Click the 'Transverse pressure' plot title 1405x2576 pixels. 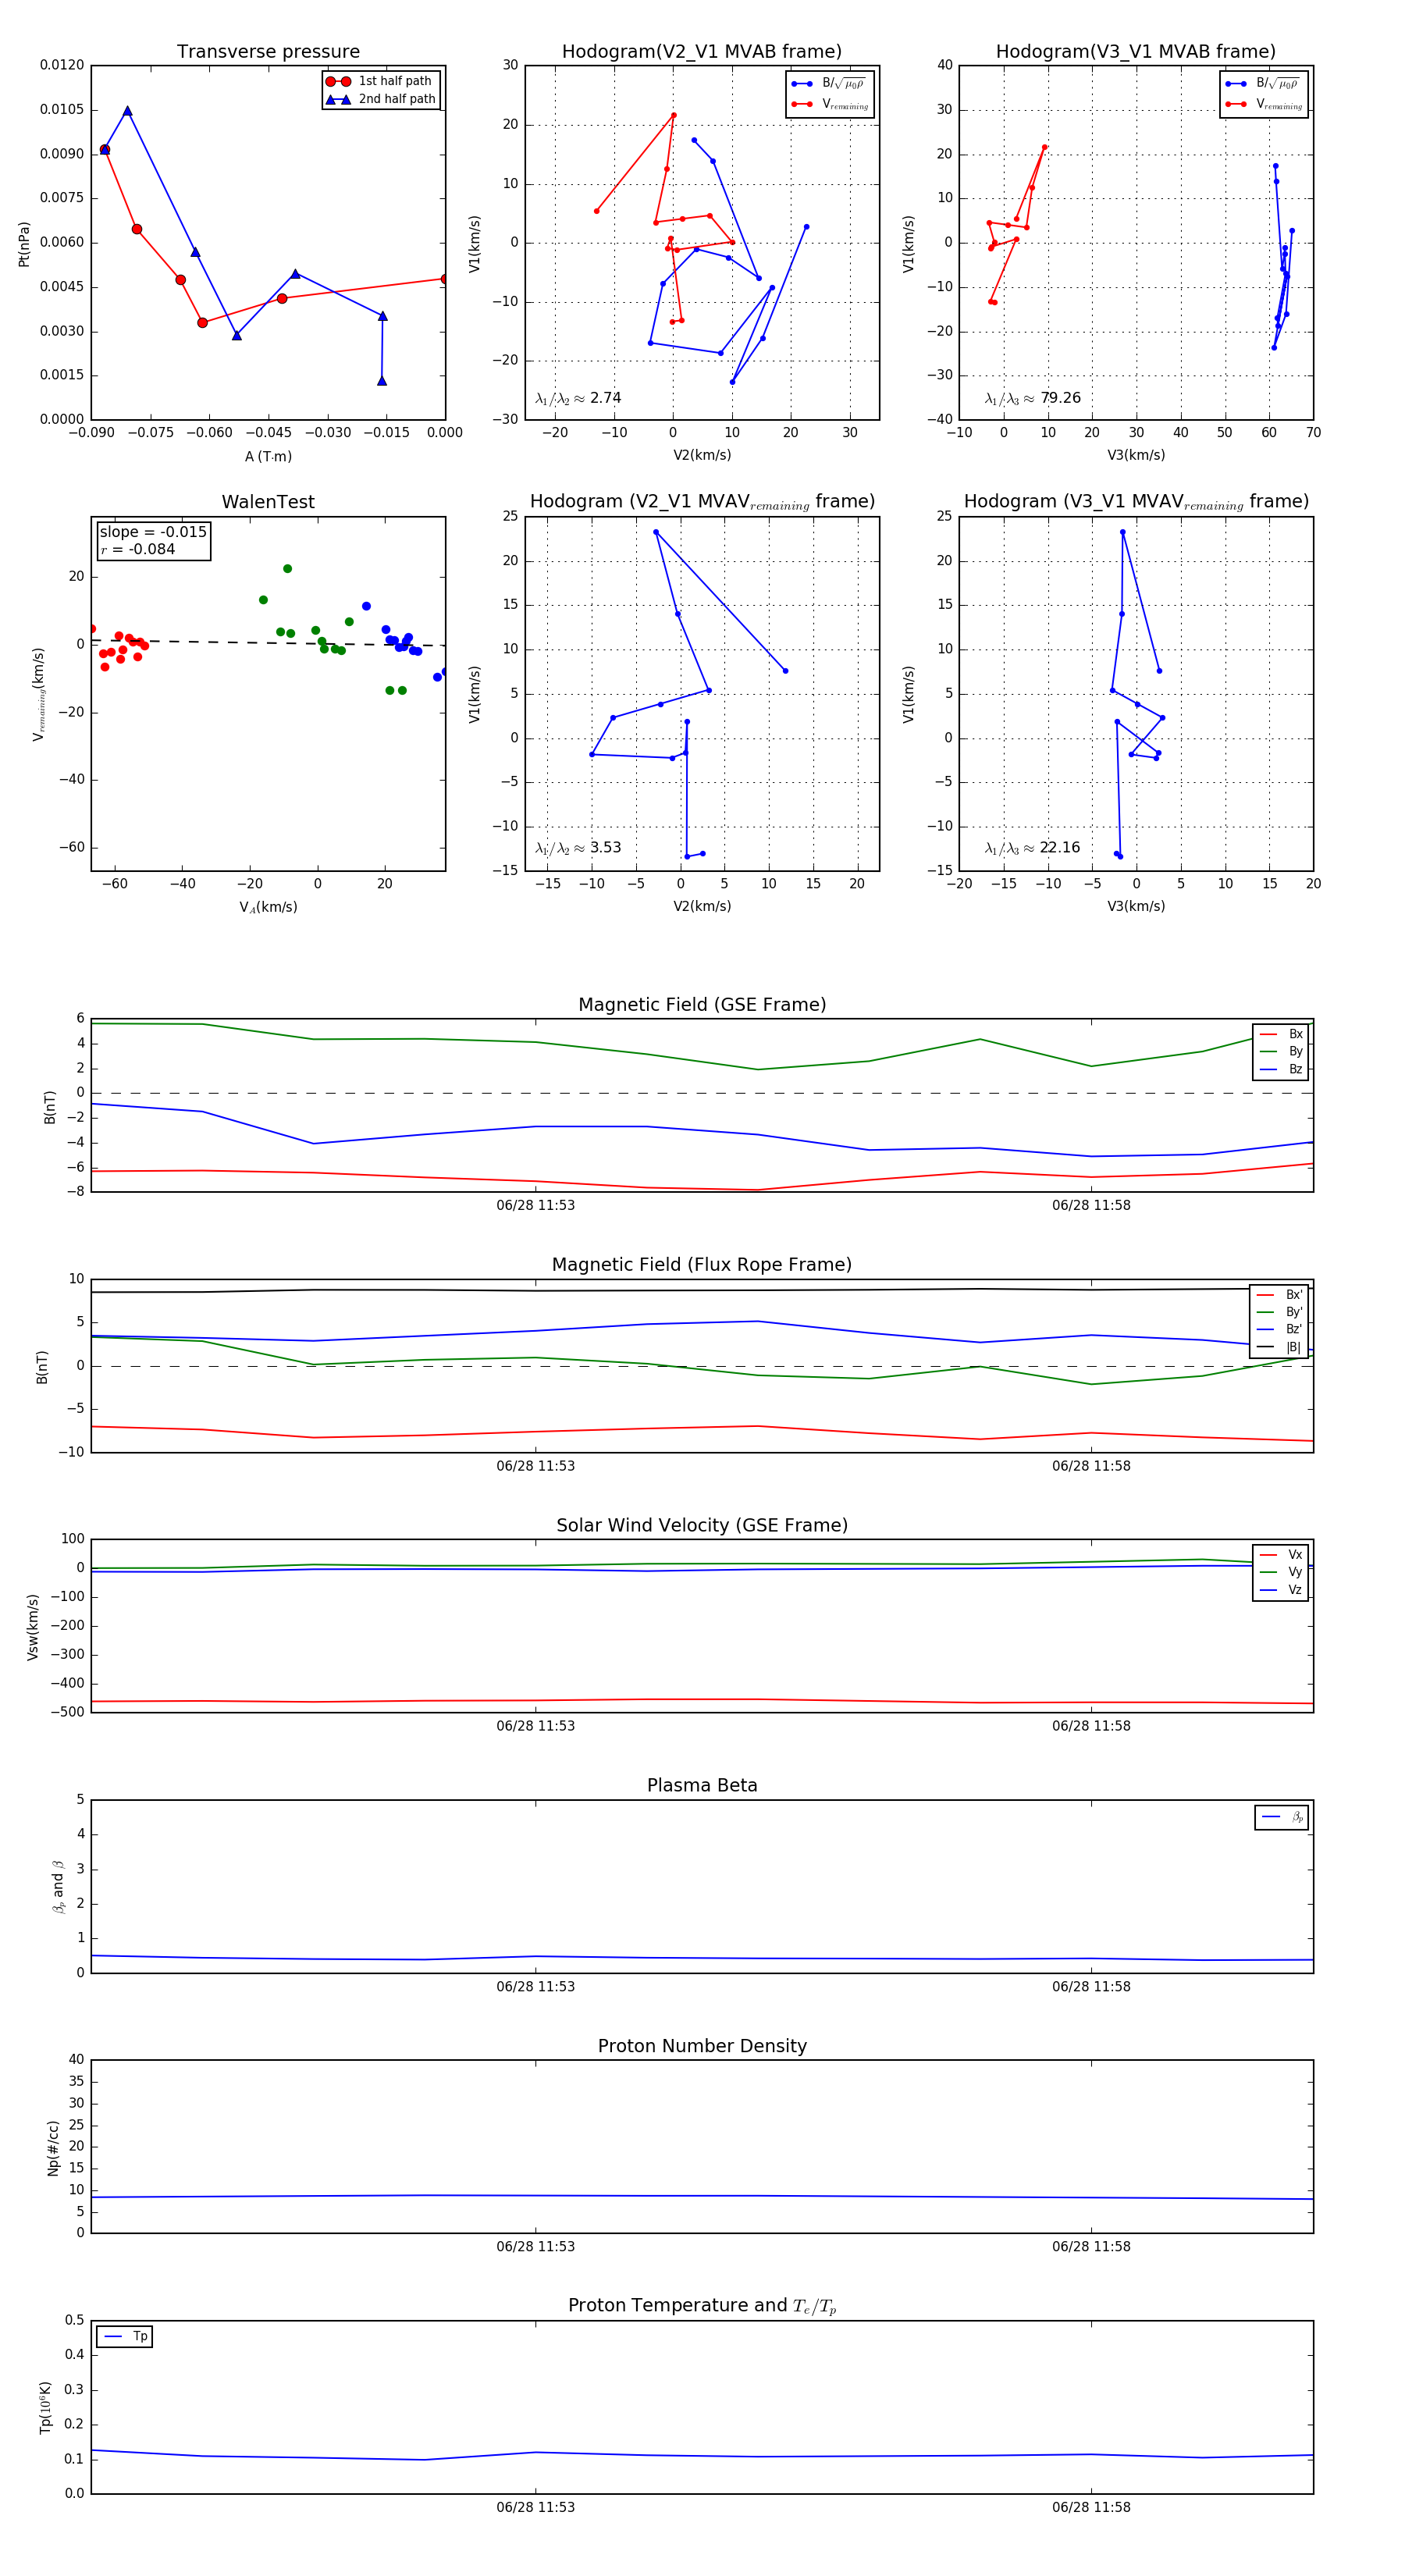point(268,52)
